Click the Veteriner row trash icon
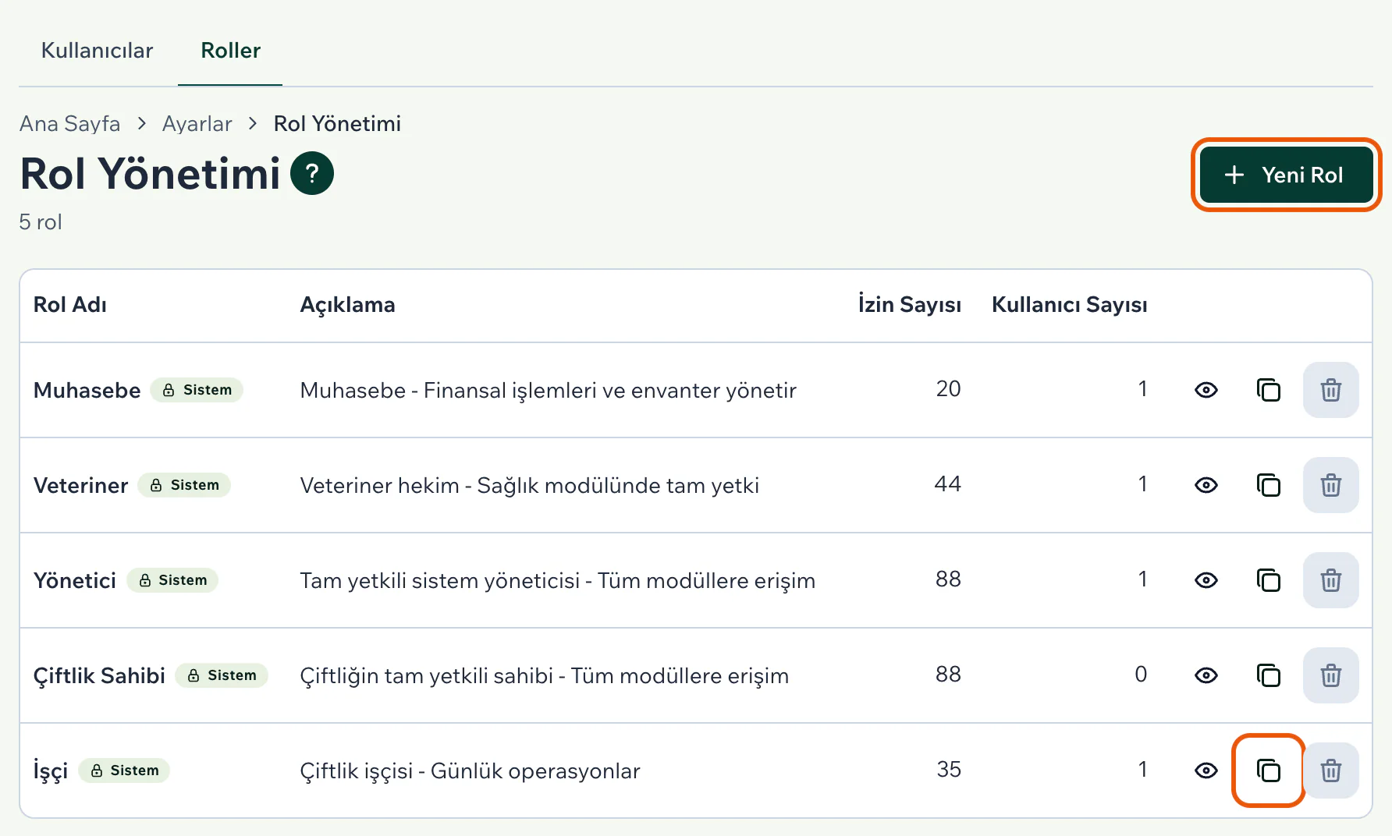The height and width of the screenshot is (836, 1392). [x=1331, y=485]
